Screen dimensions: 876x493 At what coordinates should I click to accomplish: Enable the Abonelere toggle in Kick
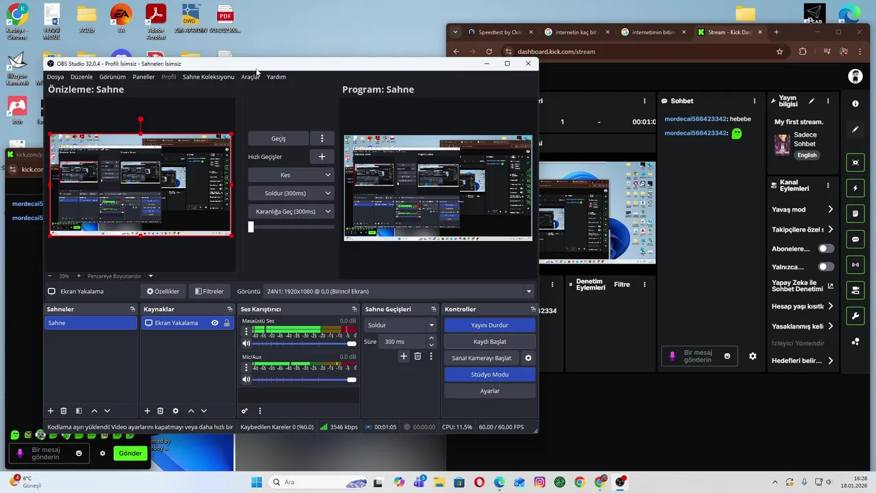tap(826, 249)
